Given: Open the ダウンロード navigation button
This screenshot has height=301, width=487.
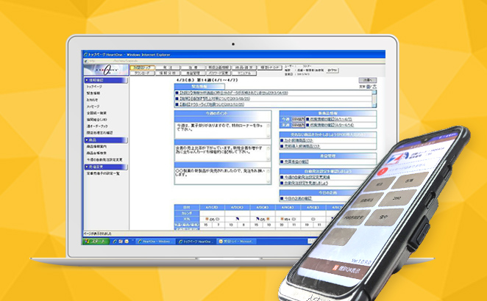Looking at the screenshot, I should 142,73.
